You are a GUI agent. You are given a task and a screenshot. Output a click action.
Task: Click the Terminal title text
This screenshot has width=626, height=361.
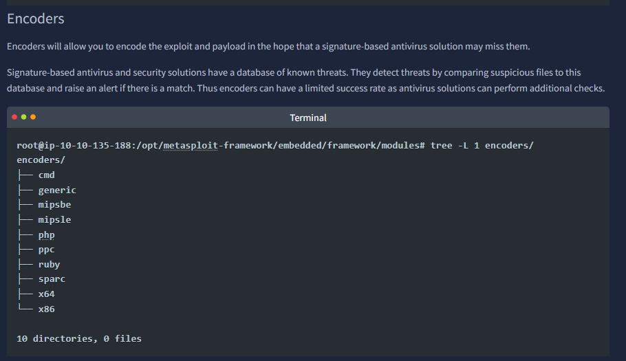coord(308,118)
